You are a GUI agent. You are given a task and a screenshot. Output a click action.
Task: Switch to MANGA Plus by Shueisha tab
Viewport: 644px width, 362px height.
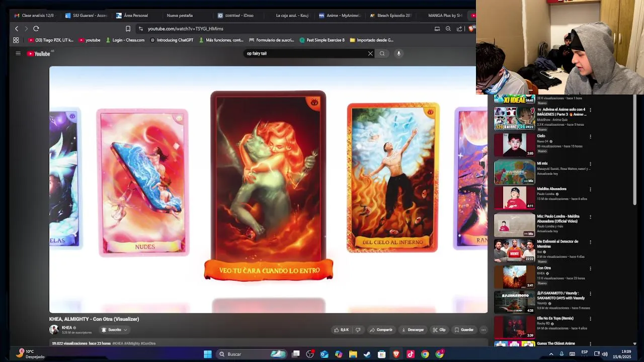[x=442, y=16]
